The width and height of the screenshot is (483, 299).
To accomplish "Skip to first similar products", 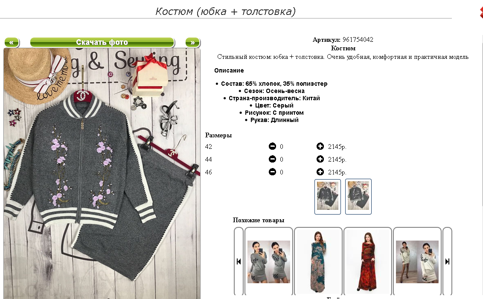I will [239, 261].
